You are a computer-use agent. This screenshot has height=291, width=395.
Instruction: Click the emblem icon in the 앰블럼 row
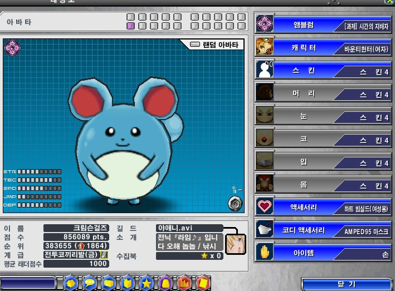point(265,23)
